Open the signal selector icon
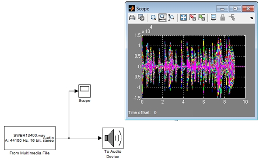Image resolution: width=259 pixels, height=161 pixels. [232, 17]
